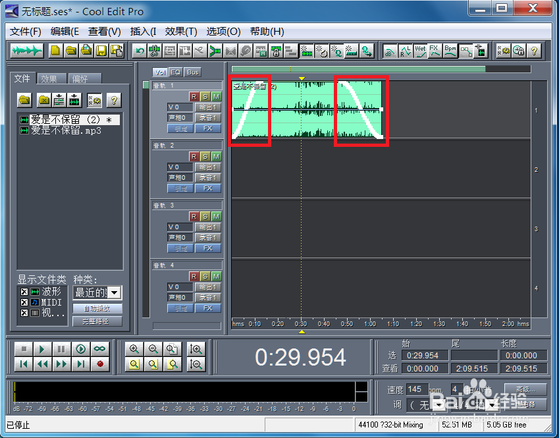Click the undo arrow toolbar icon
Screen dimensions: 559x438
coord(140,51)
